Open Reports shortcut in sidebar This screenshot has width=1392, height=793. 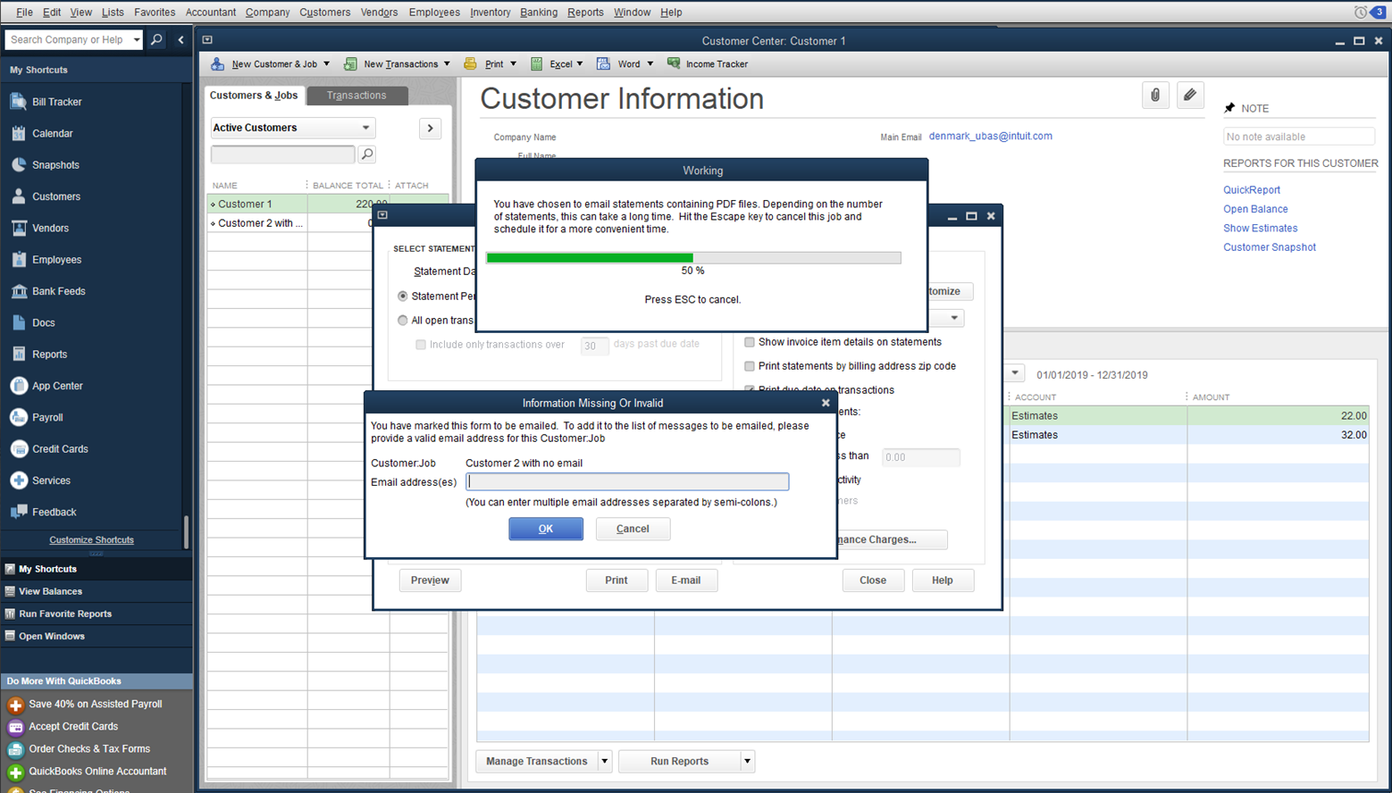pos(49,355)
